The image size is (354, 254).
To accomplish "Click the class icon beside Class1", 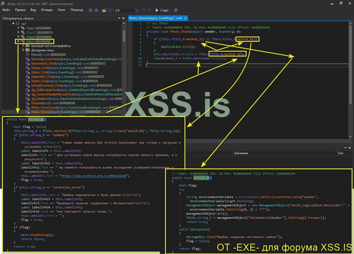I will (x=23, y=28).
